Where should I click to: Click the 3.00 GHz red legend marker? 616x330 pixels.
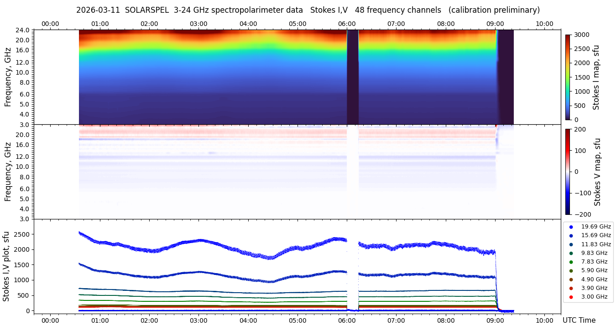point(571,297)
